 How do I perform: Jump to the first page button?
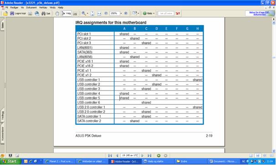[x=110, y=155]
